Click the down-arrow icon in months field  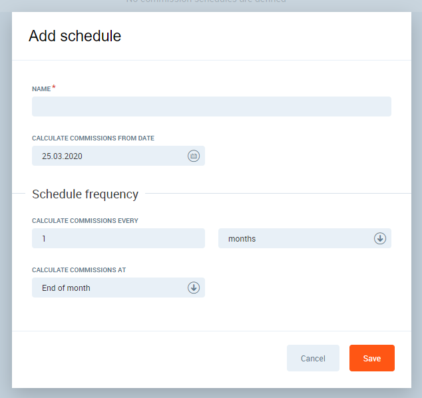point(379,238)
